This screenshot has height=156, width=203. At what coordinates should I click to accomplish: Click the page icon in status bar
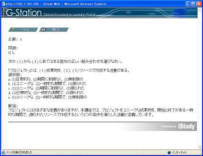3,152
